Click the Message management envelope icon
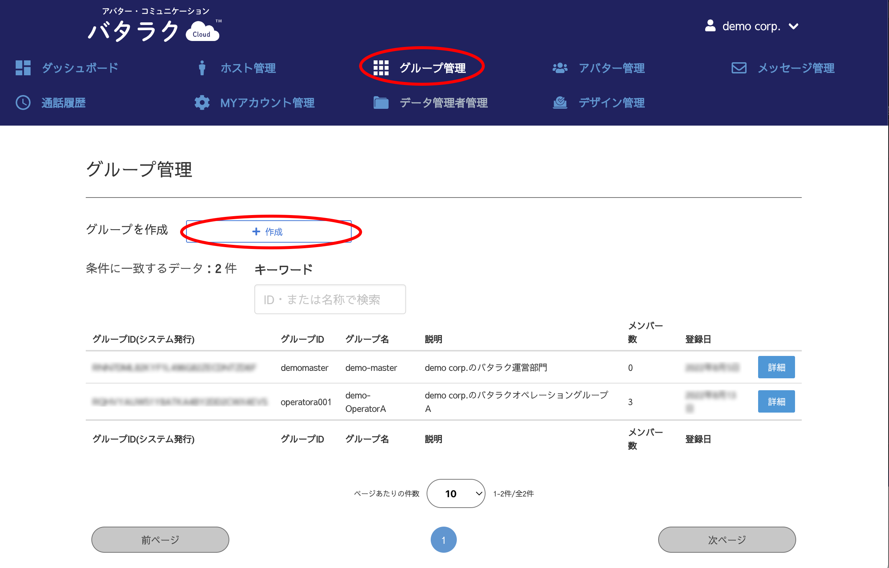The image size is (889, 568). pyautogui.click(x=739, y=68)
